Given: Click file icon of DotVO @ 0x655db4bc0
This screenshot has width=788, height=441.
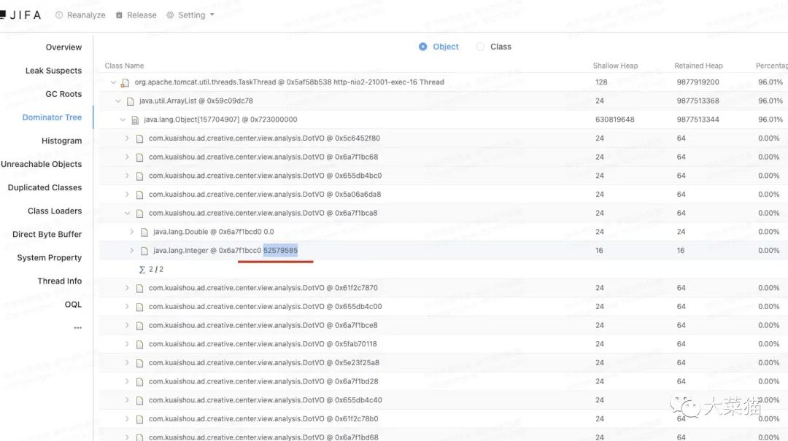Looking at the screenshot, I should (139, 176).
